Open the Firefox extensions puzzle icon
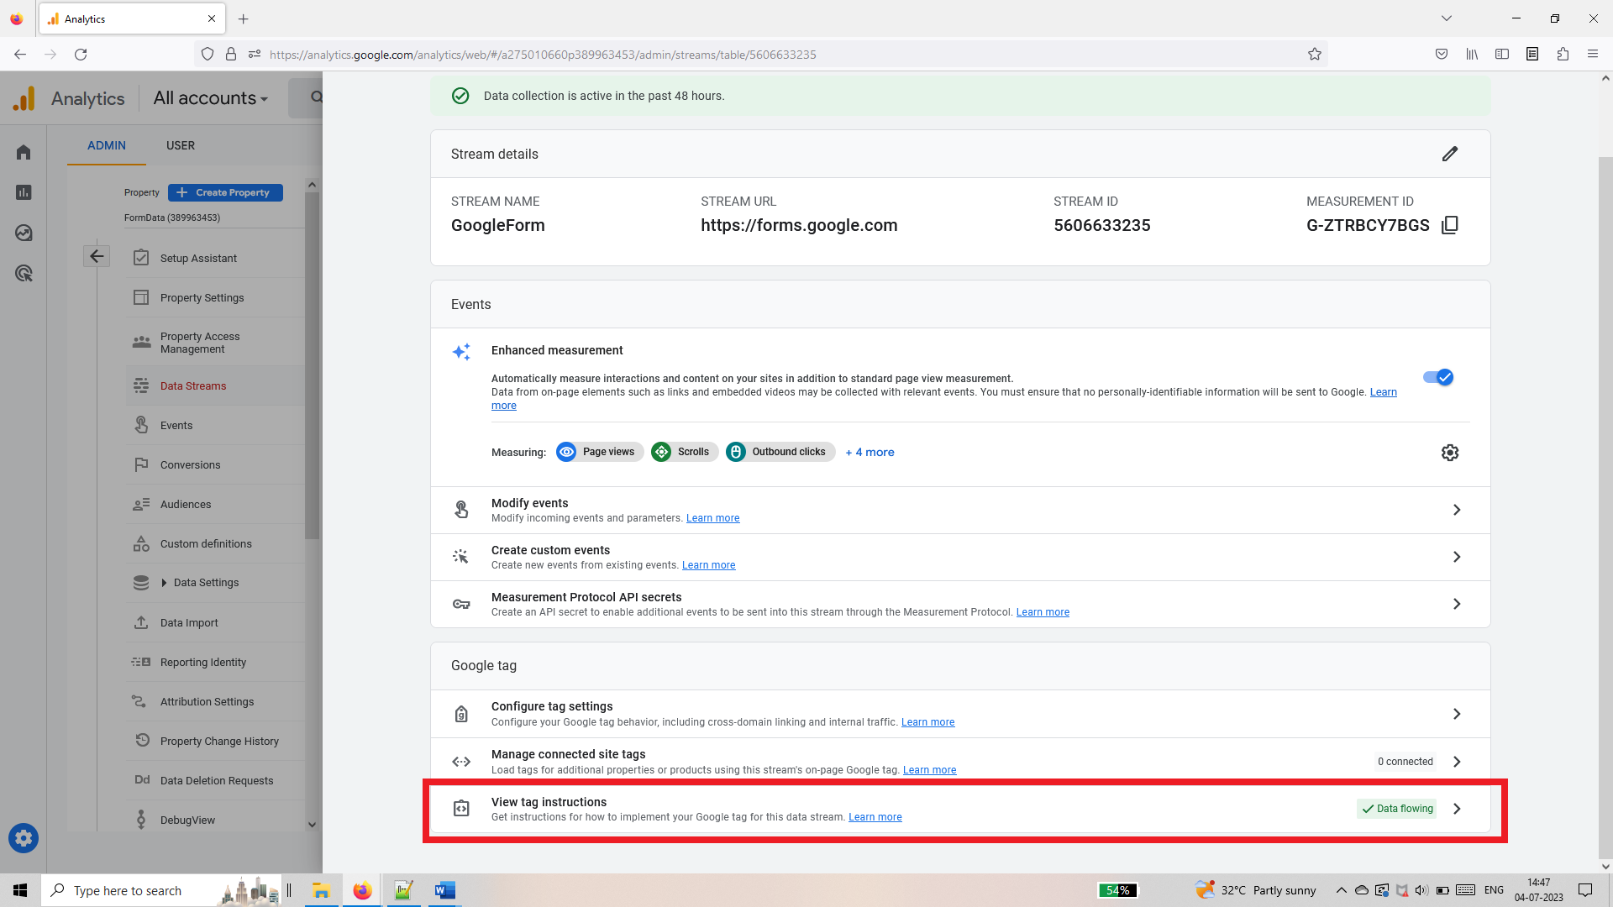This screenshot has width=1613, height=907. [x=1563, y=55]
